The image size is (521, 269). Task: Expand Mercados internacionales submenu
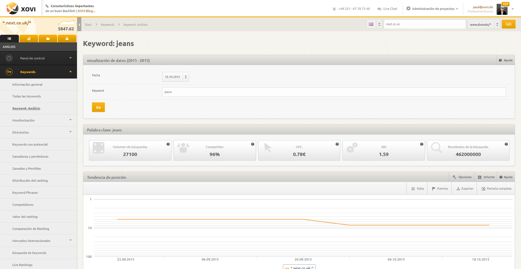pos(70,240)
